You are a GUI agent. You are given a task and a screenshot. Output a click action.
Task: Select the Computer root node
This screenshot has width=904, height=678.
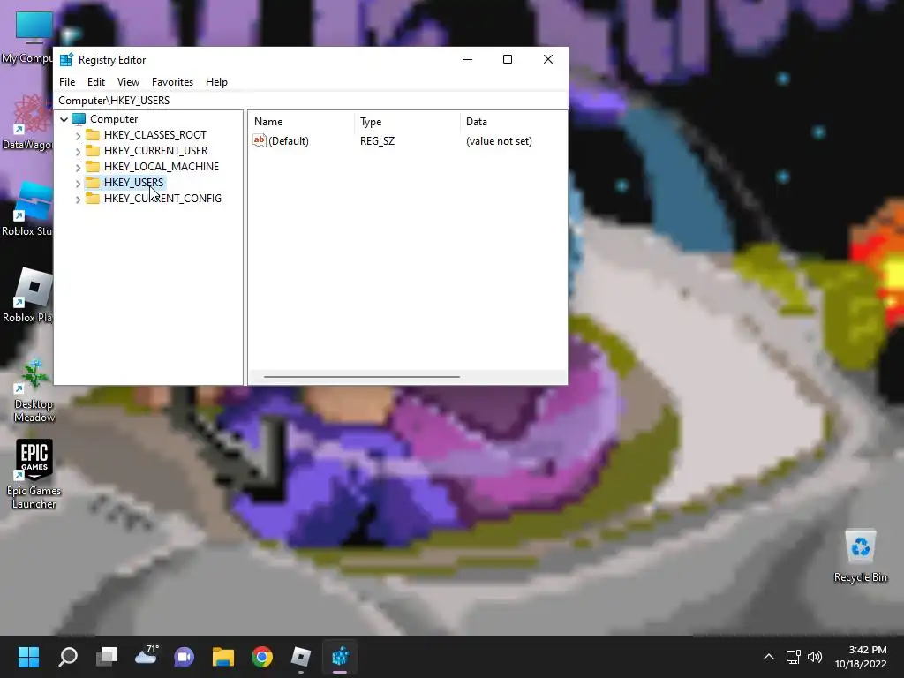pos(114,119)
